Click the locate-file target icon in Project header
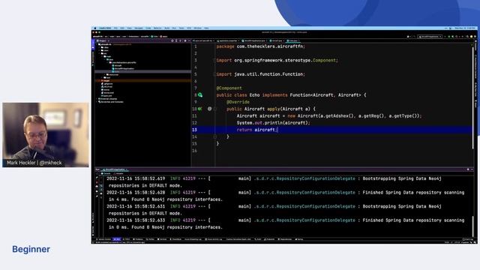This screenshot has width=480, height=270. coord(172,40)
